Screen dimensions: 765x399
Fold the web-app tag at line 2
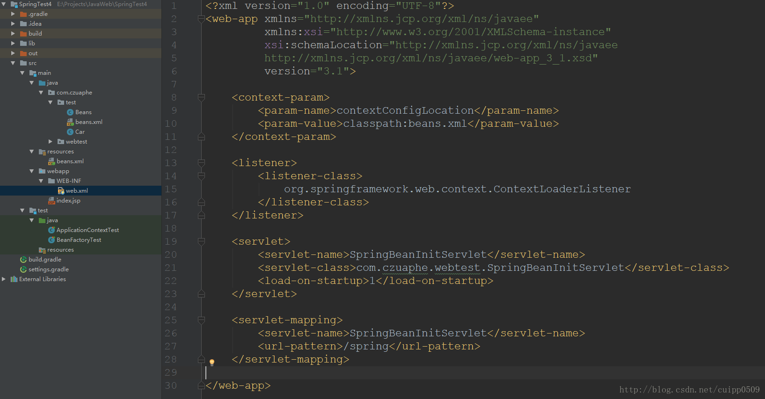[x=201, y=19]
